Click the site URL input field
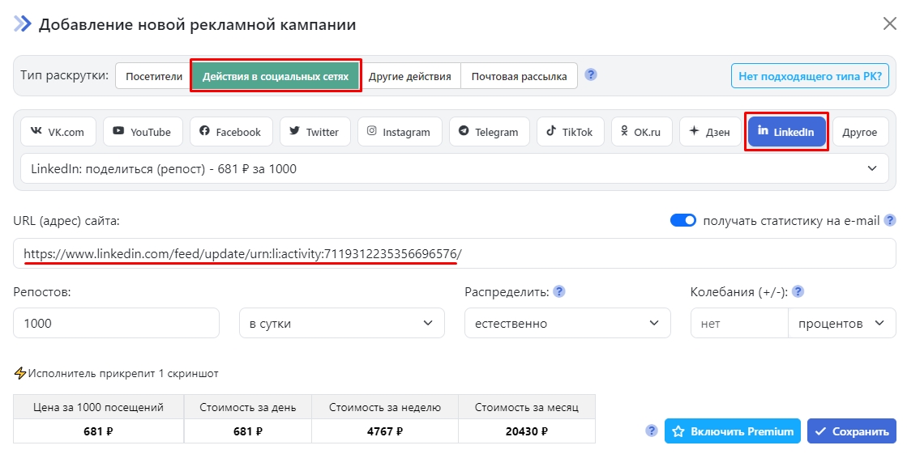Screen dimensions: 907x454 click(454, 254)
